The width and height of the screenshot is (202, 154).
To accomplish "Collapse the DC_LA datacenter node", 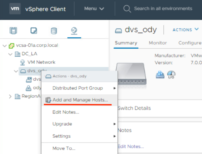I will pyautogui.click(x=10, y=54).
